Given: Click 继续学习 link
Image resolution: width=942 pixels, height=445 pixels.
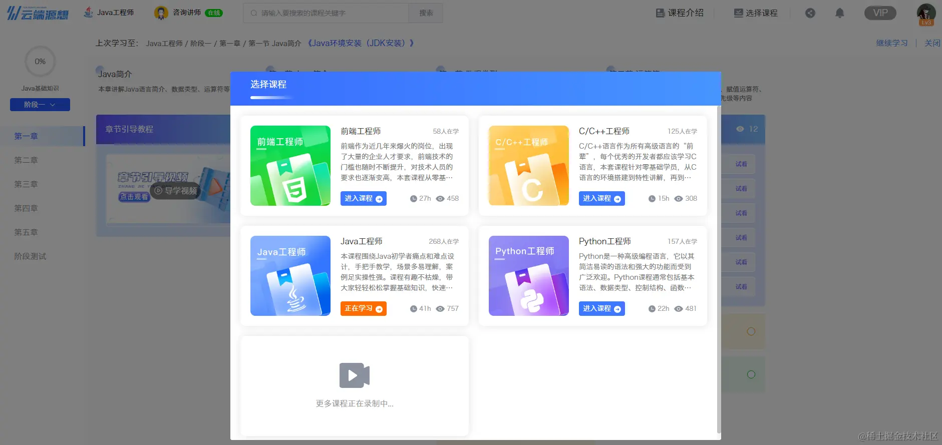Looking at the screenshot, I should (892, 43).
